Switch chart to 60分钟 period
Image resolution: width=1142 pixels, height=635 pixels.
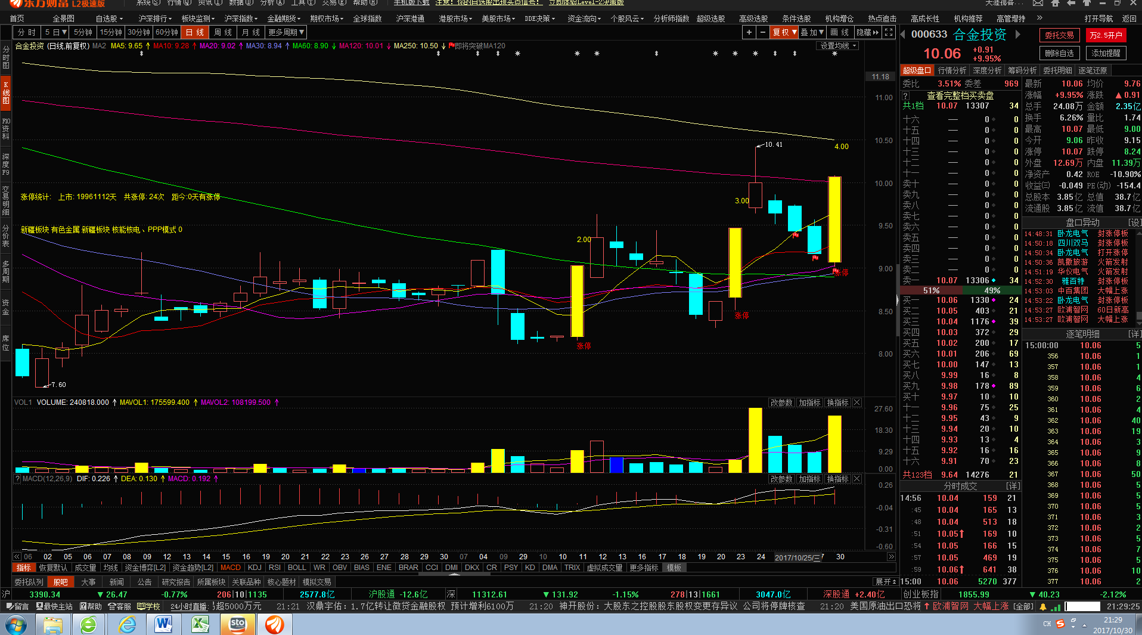click(x=166, y=32)
